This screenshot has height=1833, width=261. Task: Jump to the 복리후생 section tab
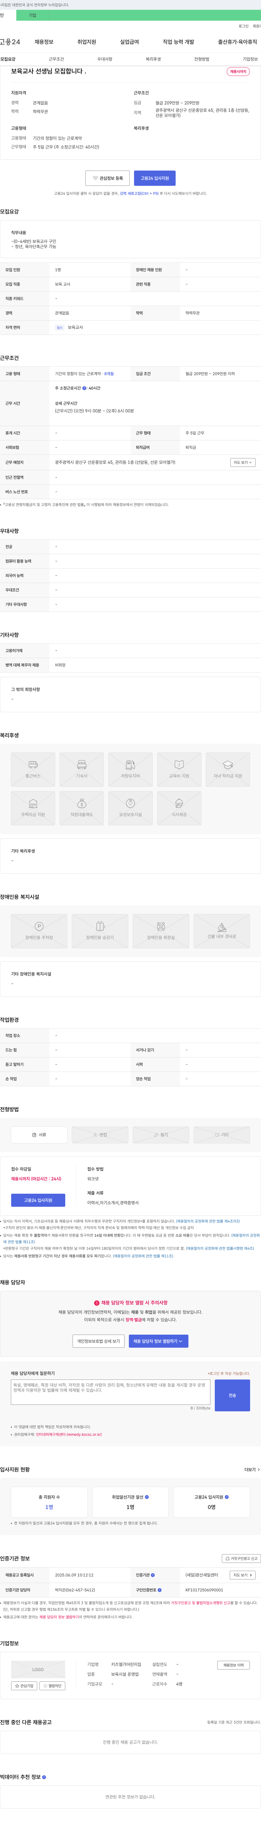[x=153, y=59]
